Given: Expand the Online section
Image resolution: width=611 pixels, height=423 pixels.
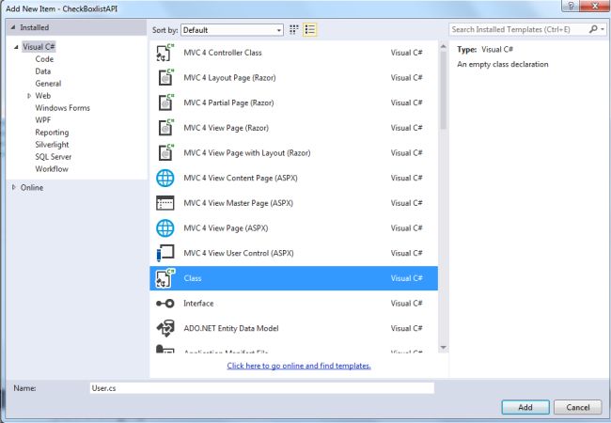Looking at the screenshot, I should [x=14, y=187].
